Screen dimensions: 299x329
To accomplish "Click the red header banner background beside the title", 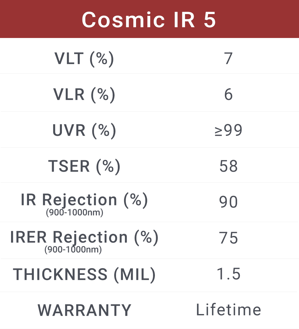I will pyautogui.click(x=36, y=19).
